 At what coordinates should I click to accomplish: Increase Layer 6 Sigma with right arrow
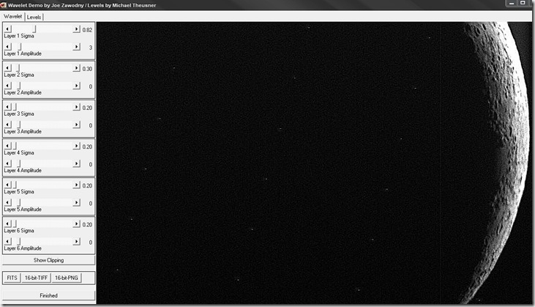(x=76, y=223)
